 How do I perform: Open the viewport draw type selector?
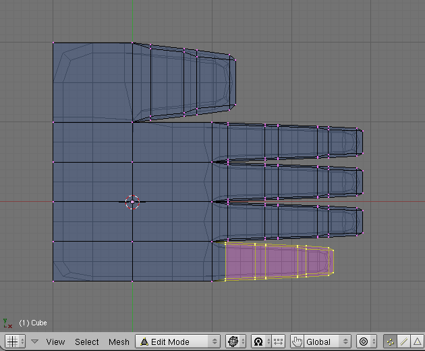coord(235,342)
